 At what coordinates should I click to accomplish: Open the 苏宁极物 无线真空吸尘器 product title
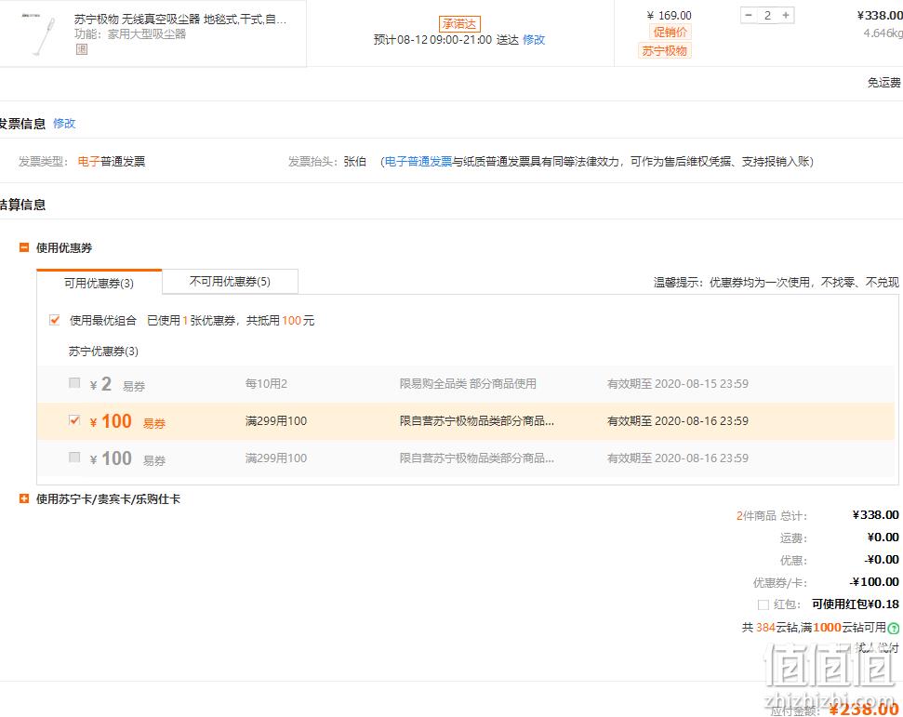point(180,19)
